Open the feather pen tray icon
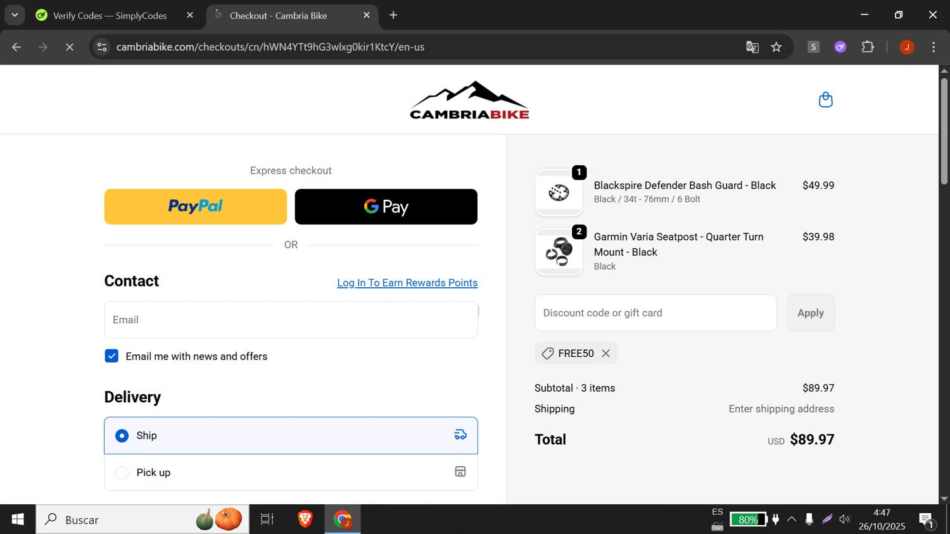 coord(827,519)
